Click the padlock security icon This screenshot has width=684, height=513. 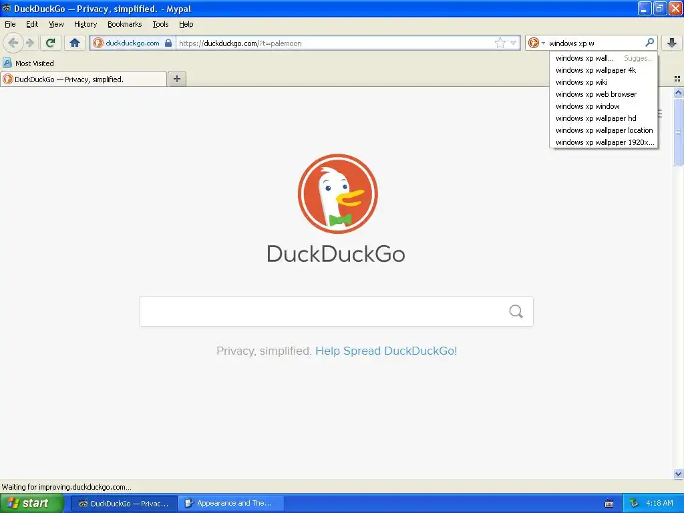tap(168, 43)
